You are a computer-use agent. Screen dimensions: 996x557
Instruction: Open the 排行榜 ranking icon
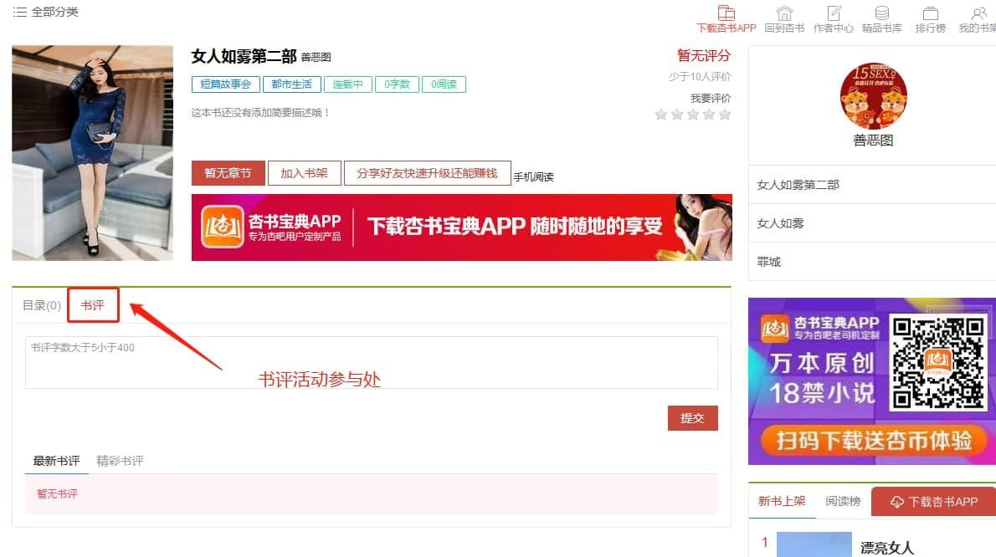pyautogui.click(x=931, y=13)
